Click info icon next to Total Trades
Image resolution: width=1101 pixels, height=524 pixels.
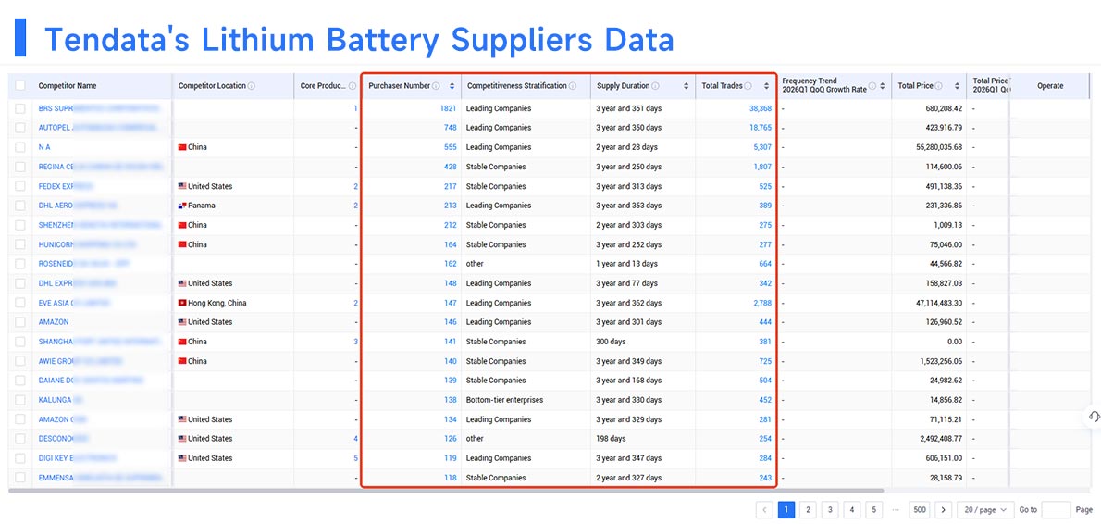click(748, 86)
